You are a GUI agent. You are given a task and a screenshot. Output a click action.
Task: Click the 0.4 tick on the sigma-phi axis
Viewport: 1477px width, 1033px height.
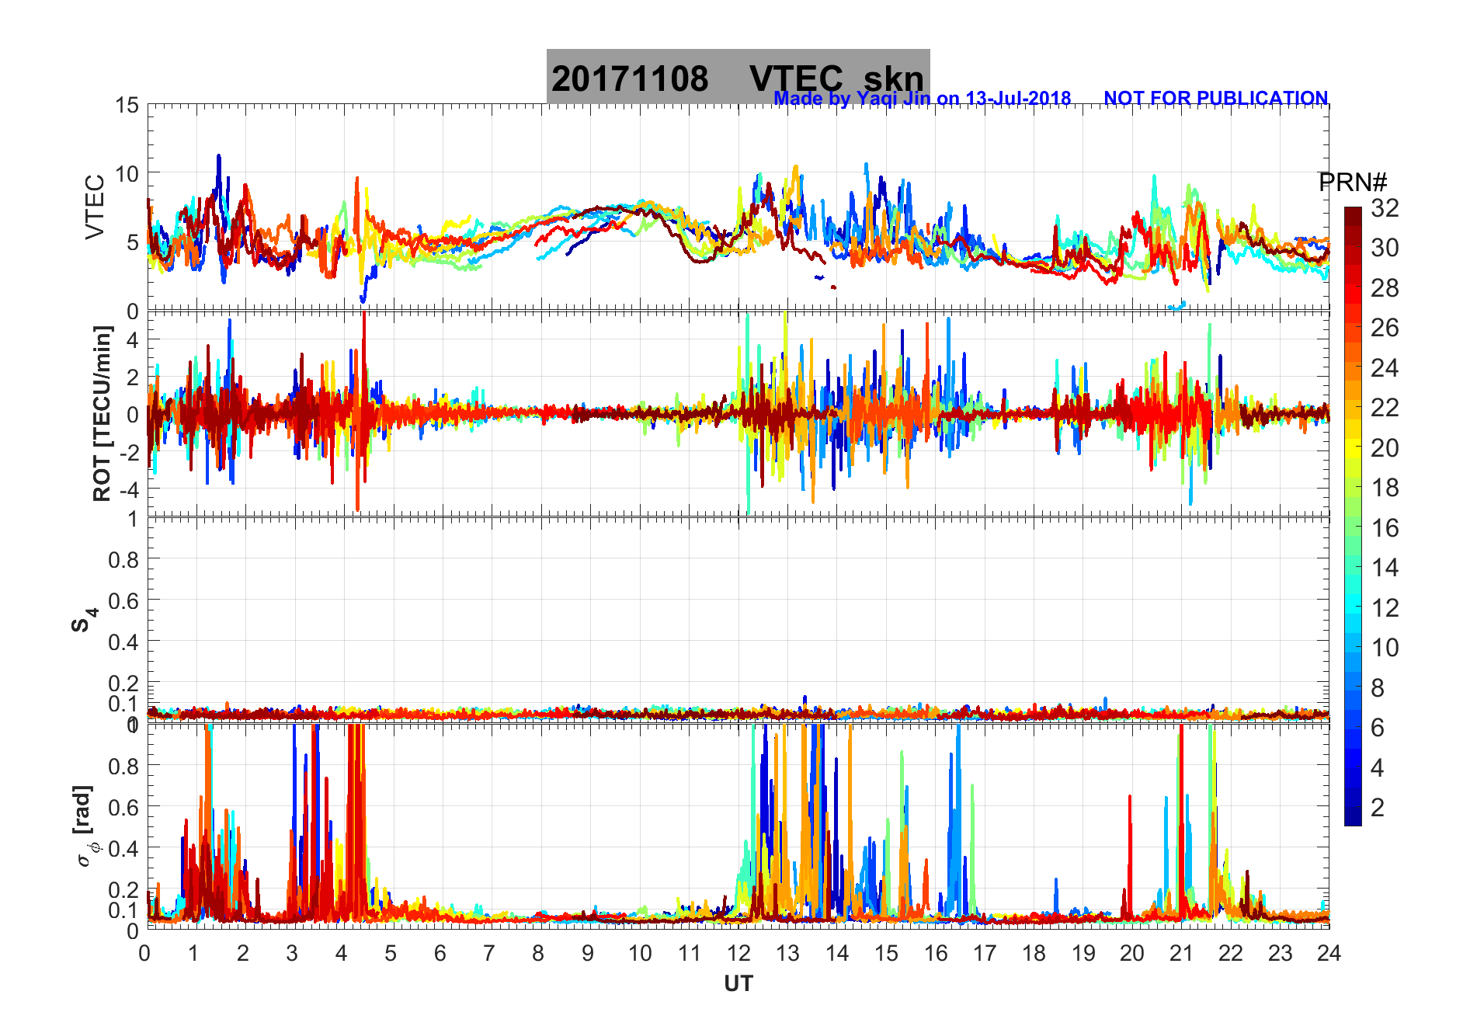123,849
